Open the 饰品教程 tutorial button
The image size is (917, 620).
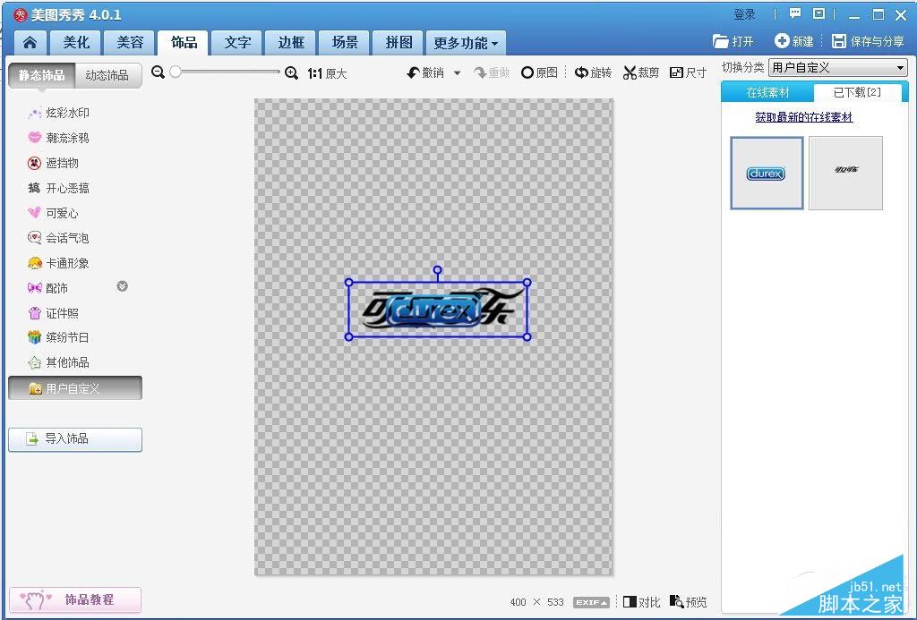tap(75, 599)
